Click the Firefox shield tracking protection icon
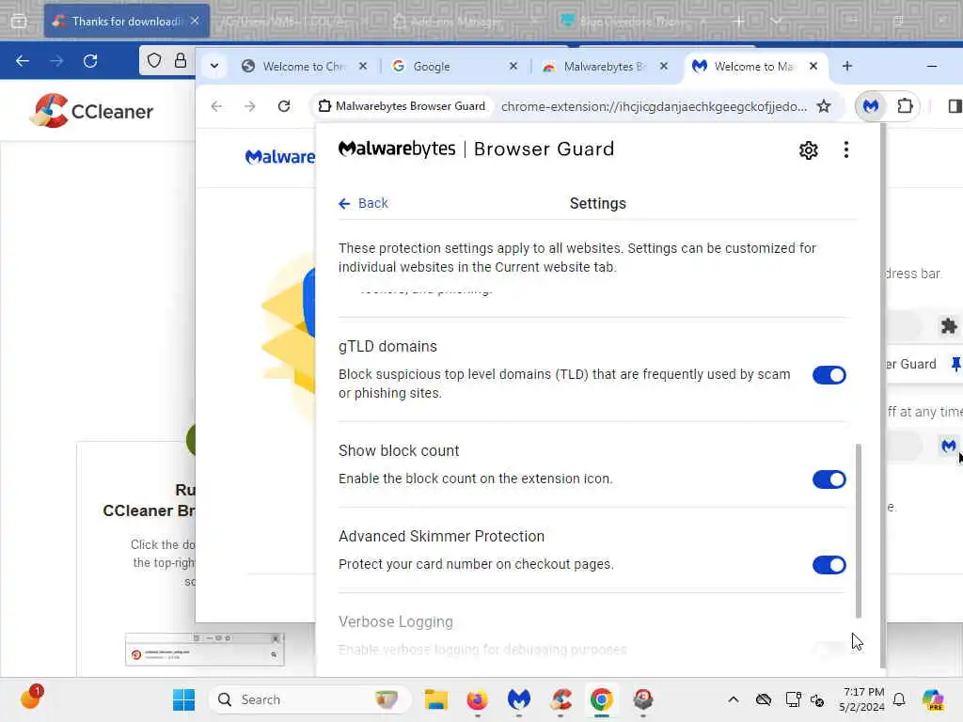 pyautogui.click(x=154, y=60)
